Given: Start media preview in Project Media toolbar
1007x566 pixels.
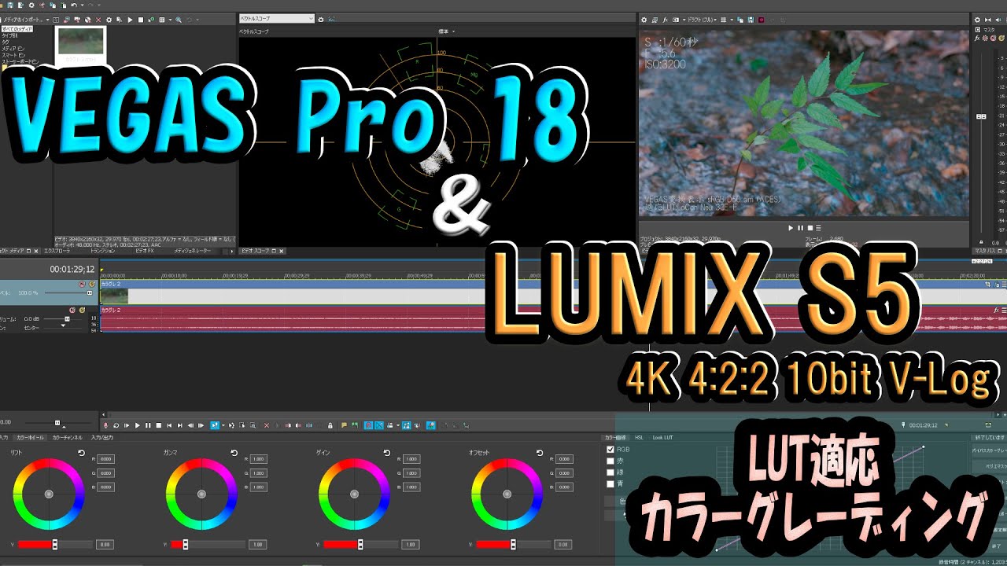Looking at the screenshot, I should tap(130, 20).
